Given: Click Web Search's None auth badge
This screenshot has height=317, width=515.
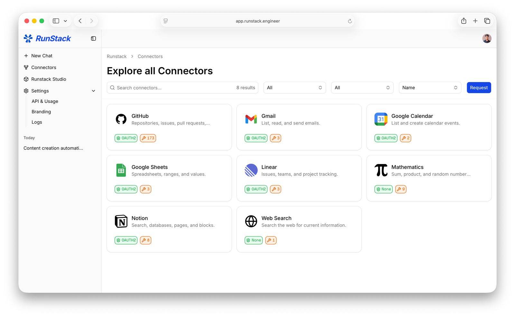Looking at the screenshot, I should [x=254, y=240].
